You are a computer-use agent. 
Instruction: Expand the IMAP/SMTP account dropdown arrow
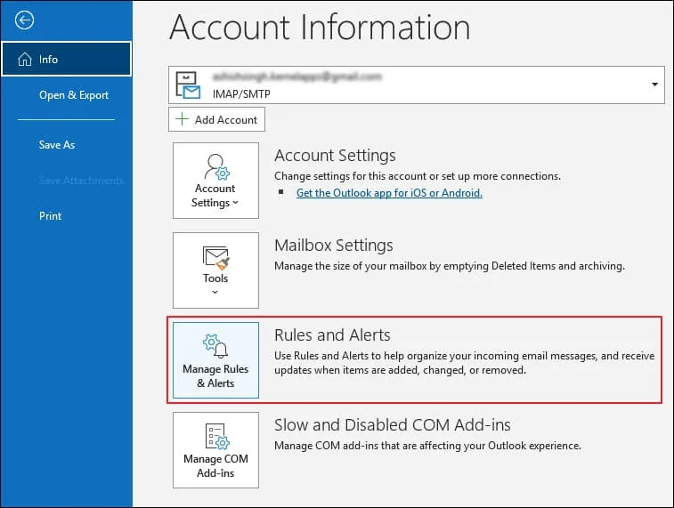click(654, 85)
